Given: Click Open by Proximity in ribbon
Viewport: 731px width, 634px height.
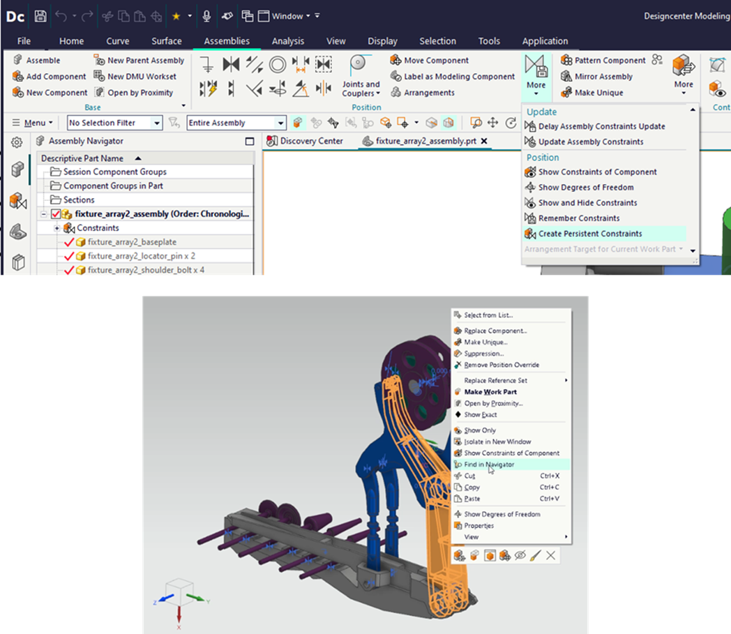Looking at the screenshot, I should pos(133,92).
